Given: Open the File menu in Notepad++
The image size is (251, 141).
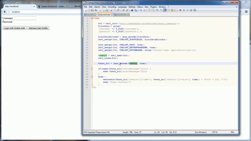Looking at the screenshot, I should click(85, 7).
